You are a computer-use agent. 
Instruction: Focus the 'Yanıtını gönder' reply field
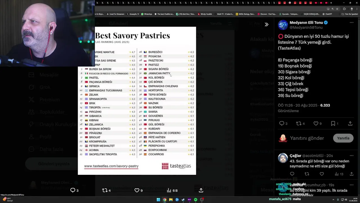[307, 138]
